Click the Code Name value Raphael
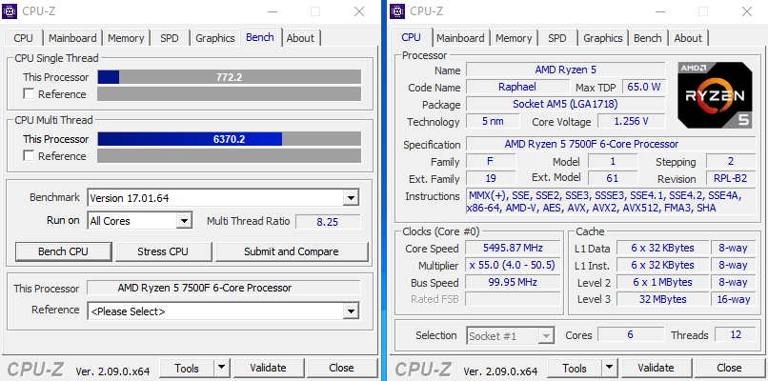This screenshot has height=381, width=768. pos(517,88)
